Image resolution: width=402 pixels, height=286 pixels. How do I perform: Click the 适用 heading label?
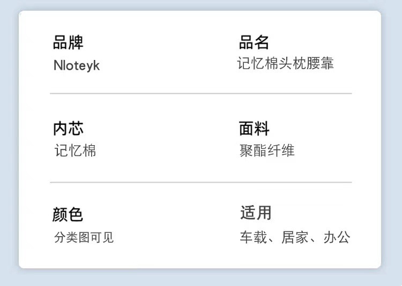click(x=256, y=213)
